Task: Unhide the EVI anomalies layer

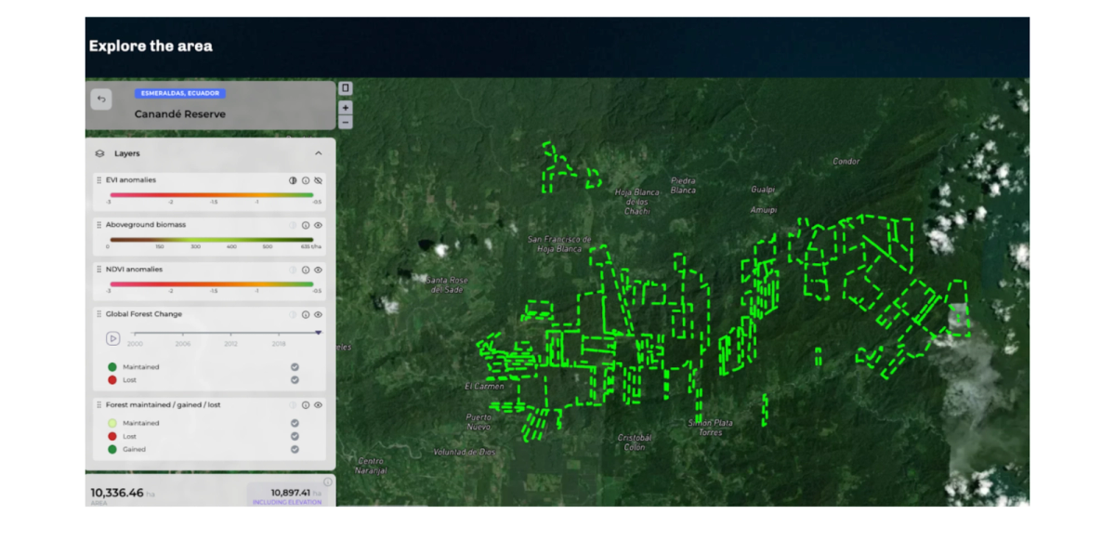Action: tap(318, 179)
